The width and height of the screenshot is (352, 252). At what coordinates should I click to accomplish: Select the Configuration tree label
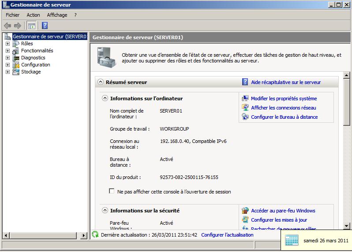(35, 65)
